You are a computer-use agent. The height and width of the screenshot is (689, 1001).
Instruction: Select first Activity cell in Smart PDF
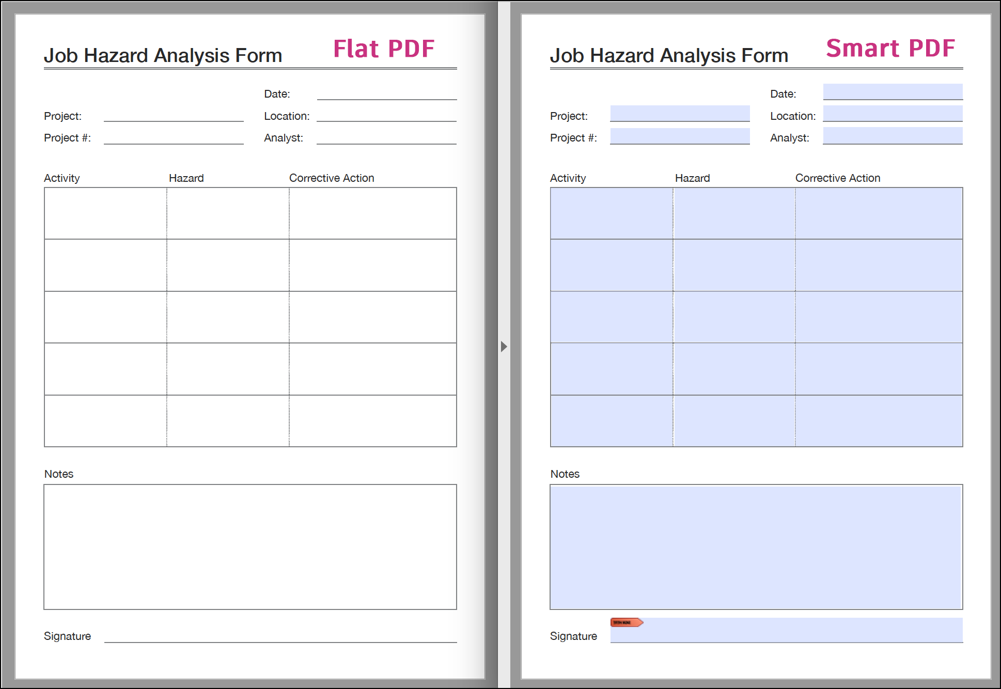coord(612,213)
